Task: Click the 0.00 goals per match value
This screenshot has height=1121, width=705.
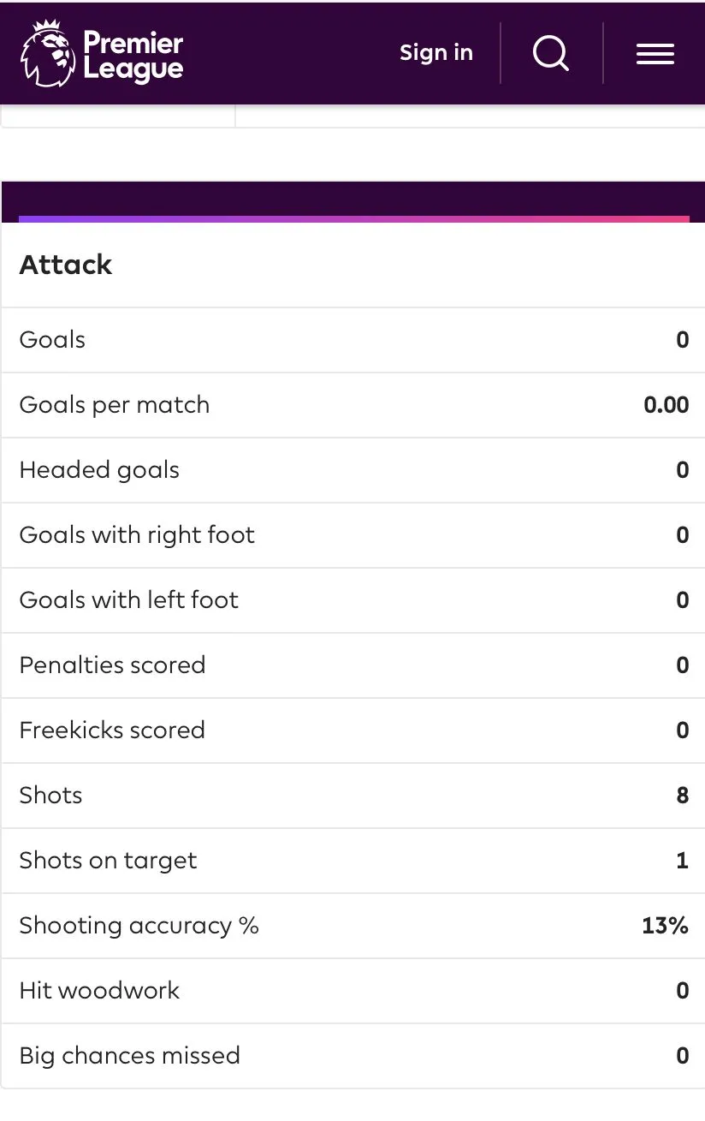Action: 666,405
